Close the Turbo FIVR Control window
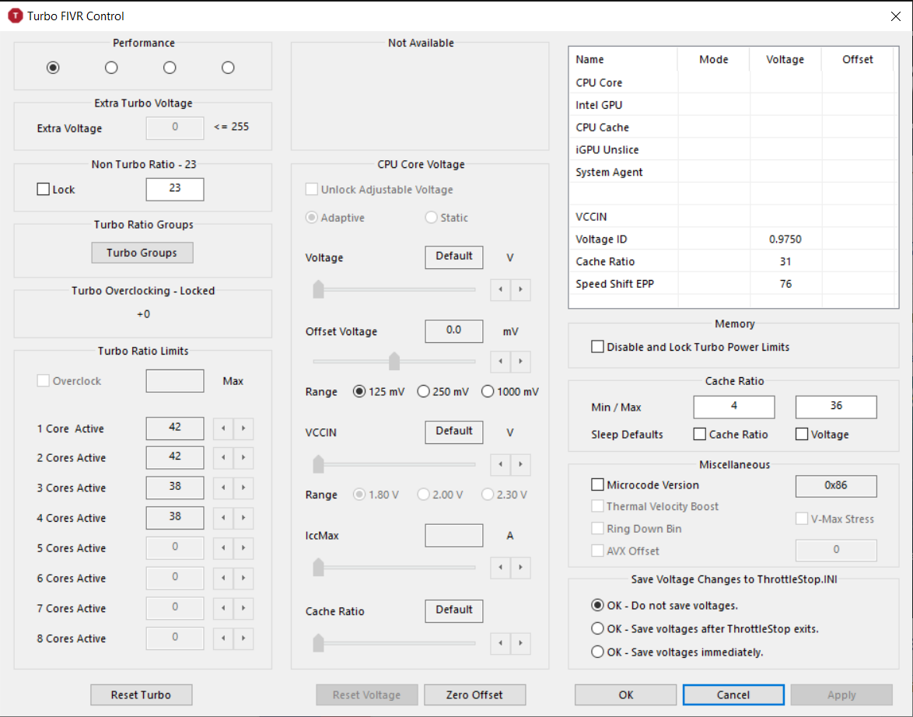This screenshot has width=913, height=717. pyautogui.click(x=896, y=16)
